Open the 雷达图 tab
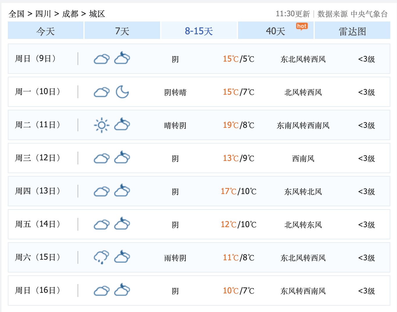The width and height of the screenshot is (397, 312). coord(352,31)
